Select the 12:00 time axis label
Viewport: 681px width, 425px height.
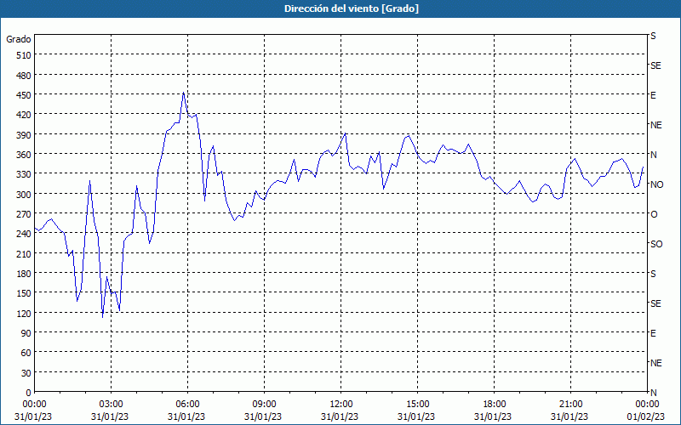(x=341, y=405)
